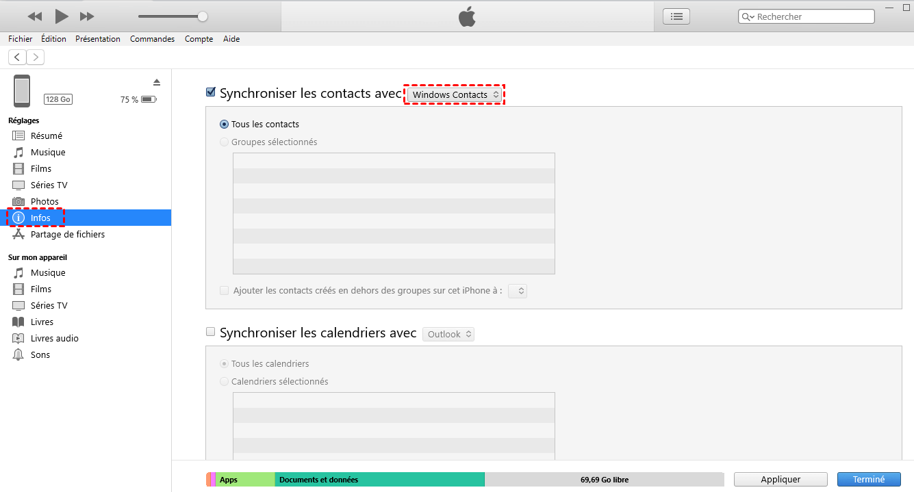Image resolution: width=914 pixels, height=492 pixels.
Task: Open the Windows Contacts dropdown
Action: tap(454, 94)
